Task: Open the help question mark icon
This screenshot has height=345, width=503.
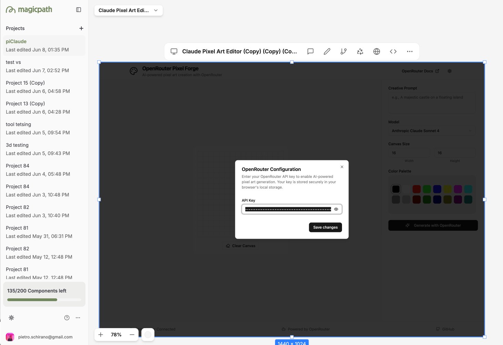Action: coord(67,318)
